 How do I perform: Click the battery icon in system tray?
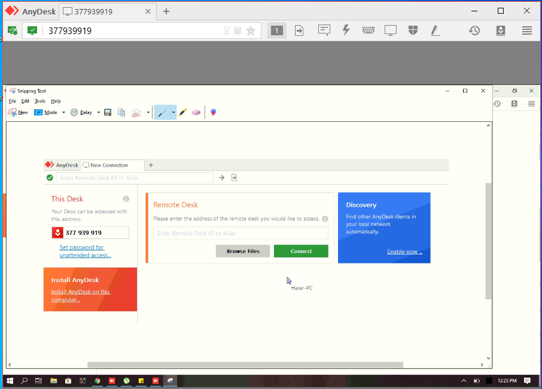pos(477,381)
